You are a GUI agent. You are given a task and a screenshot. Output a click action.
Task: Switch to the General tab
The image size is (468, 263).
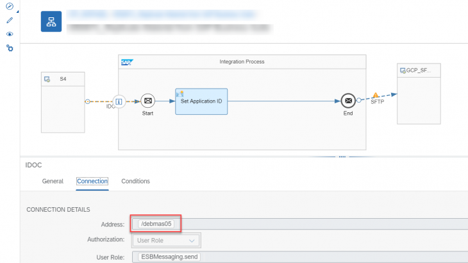coord(53,182)
